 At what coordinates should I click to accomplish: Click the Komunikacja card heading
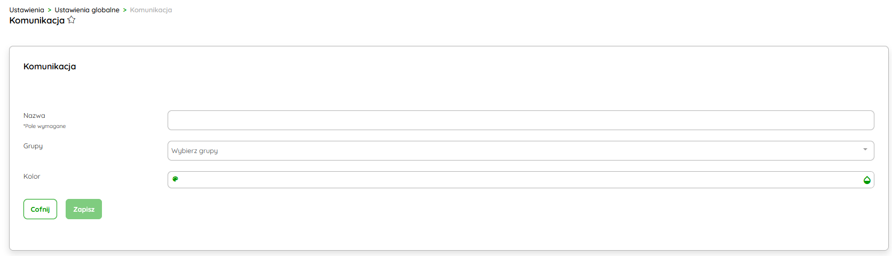pyautogui.click(x=50, y=67)
